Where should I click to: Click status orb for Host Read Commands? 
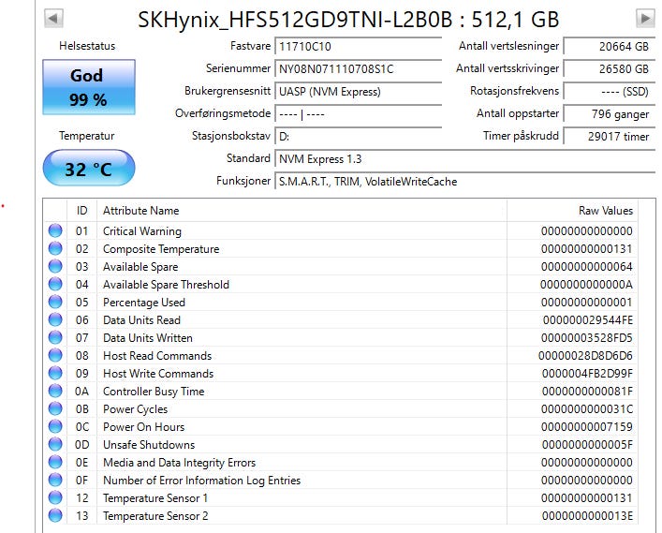[x=55, y=355]
